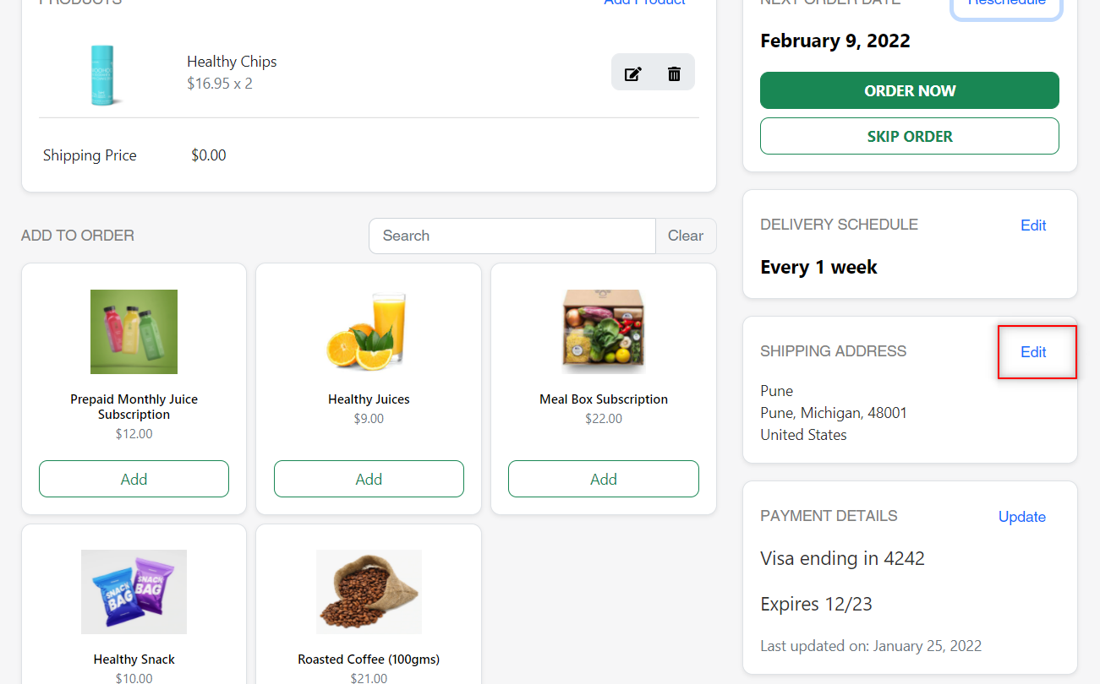Edit the delivery schedule
Image resolution: width=1100 pixels, height=684 pixels.
point(1033,225)
